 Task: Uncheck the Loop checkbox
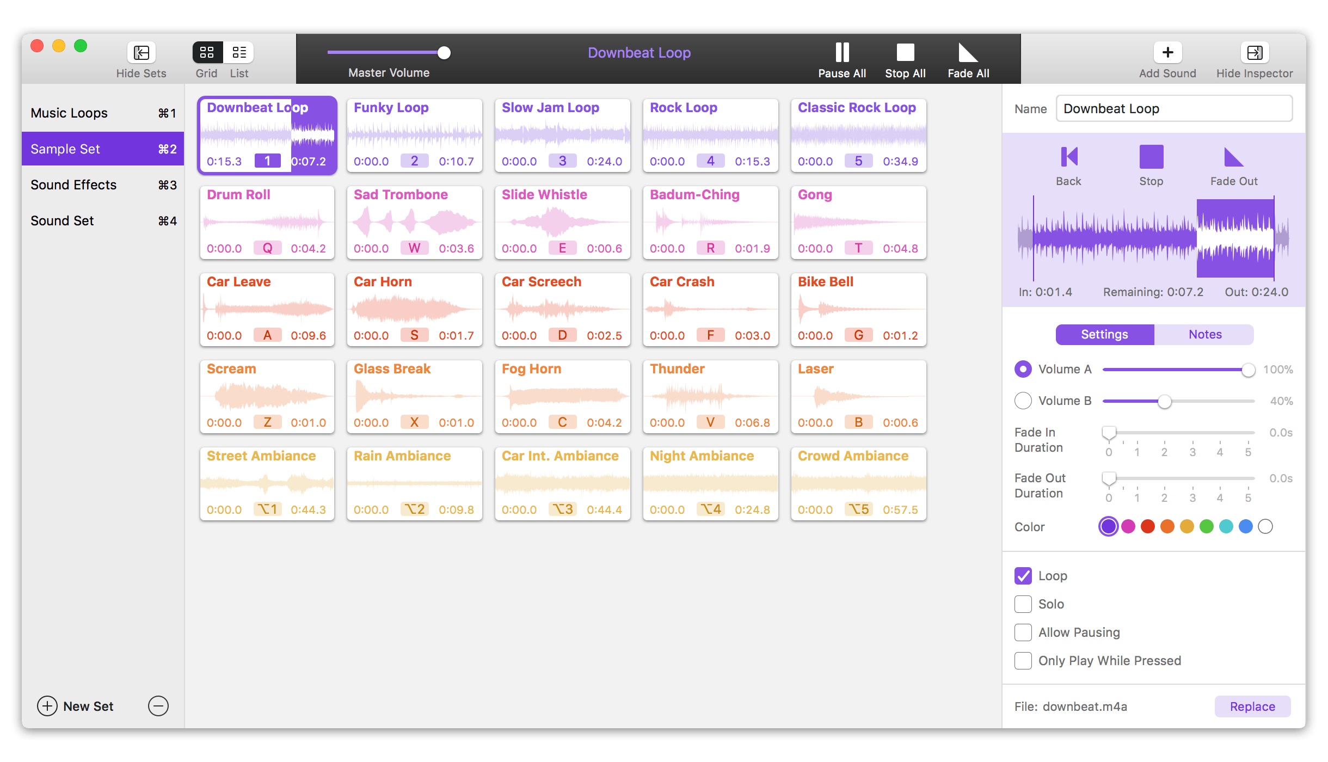pyautogui.click(x=1023, y=576)
